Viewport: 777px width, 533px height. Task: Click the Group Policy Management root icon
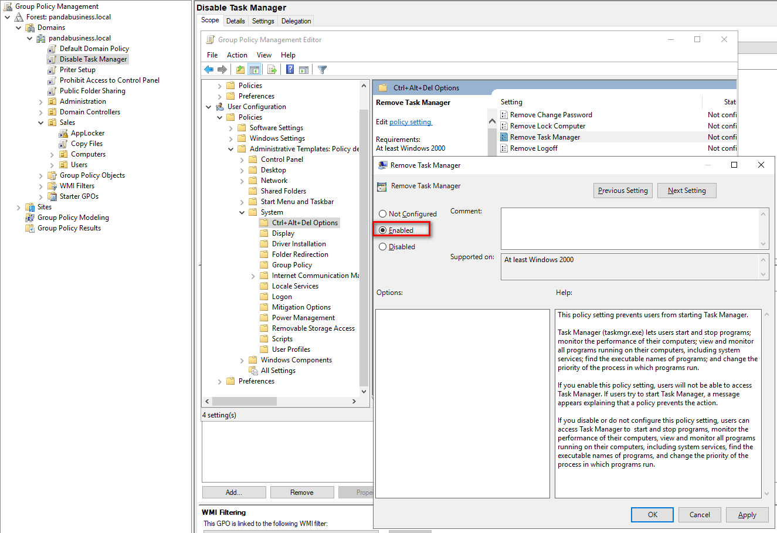(8, 6)
